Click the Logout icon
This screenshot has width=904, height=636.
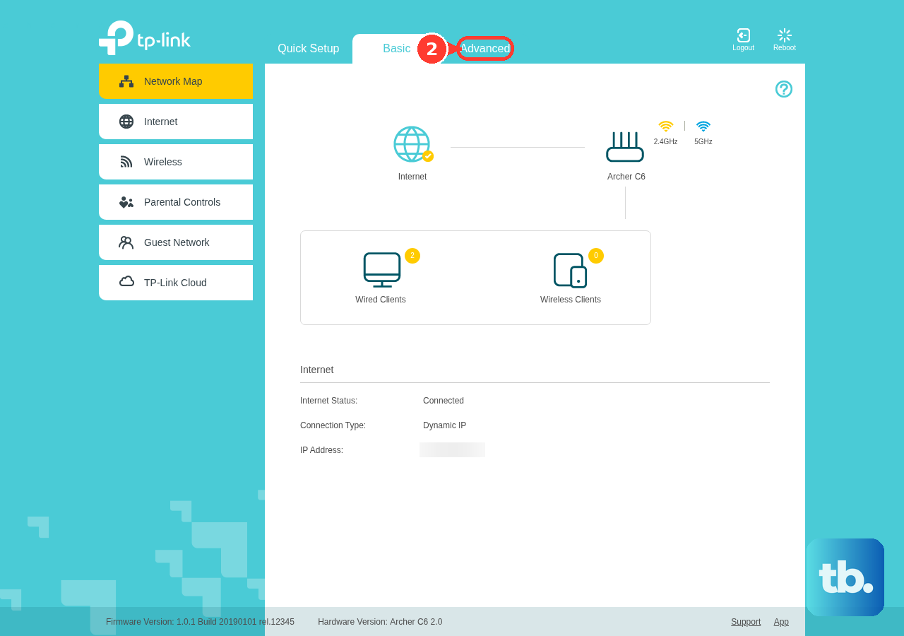coord(743,35)
